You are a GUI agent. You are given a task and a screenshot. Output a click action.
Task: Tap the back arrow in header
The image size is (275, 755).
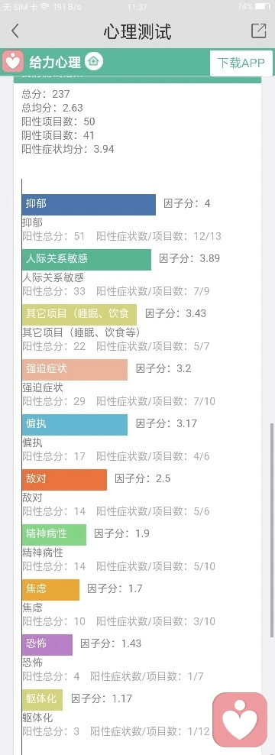(15, 31)
